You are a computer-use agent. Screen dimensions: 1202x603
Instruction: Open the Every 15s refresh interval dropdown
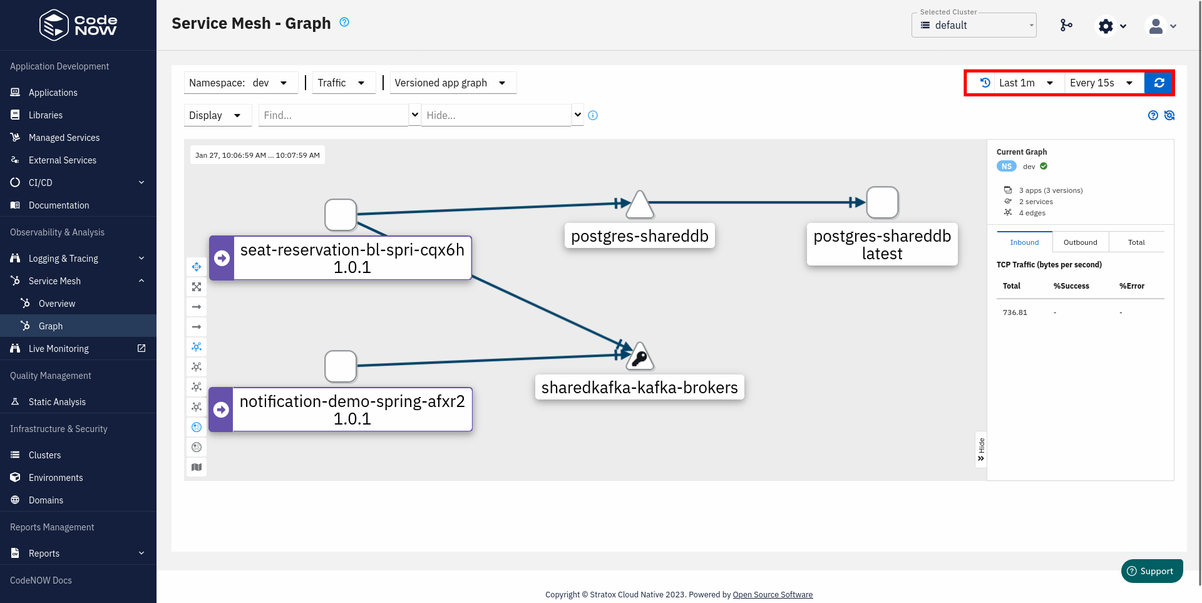point(1102,83)
